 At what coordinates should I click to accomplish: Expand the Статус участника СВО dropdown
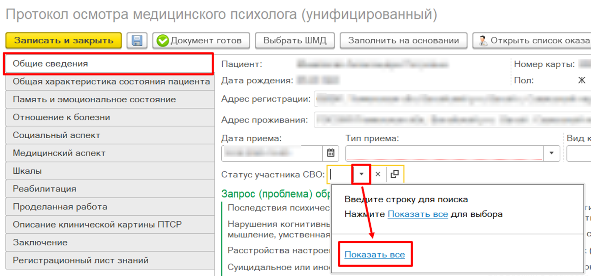[361, 174]
